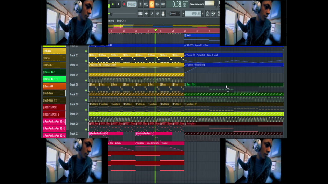Select the SubBass #2 clip on Track 18
Image resolution: width=328 pixels, height=184 pixels.
[234, 107]
